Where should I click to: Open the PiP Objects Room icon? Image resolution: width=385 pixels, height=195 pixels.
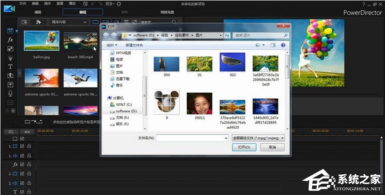pyautogui.click(x=10, y=49)
